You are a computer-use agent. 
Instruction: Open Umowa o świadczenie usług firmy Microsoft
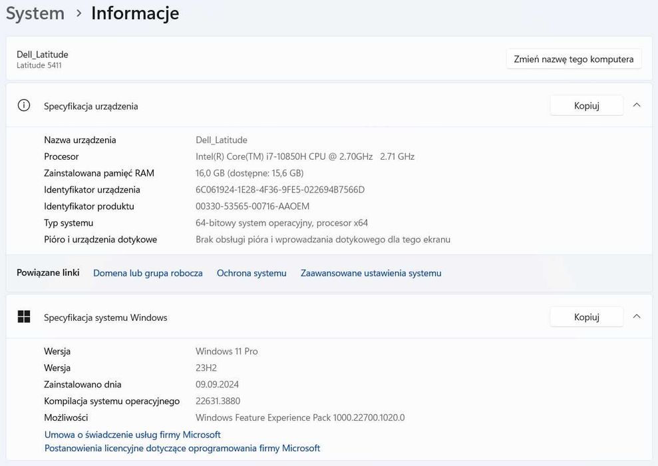(x=132, y=435)
